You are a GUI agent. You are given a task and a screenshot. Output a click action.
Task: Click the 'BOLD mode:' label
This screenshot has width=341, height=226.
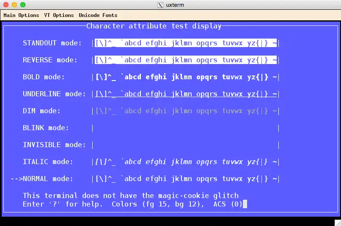[44, 77]
